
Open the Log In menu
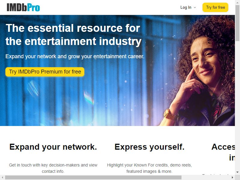(188, 7)
